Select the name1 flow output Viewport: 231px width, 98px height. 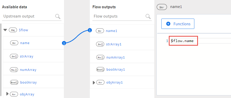(x=111, y=31)
